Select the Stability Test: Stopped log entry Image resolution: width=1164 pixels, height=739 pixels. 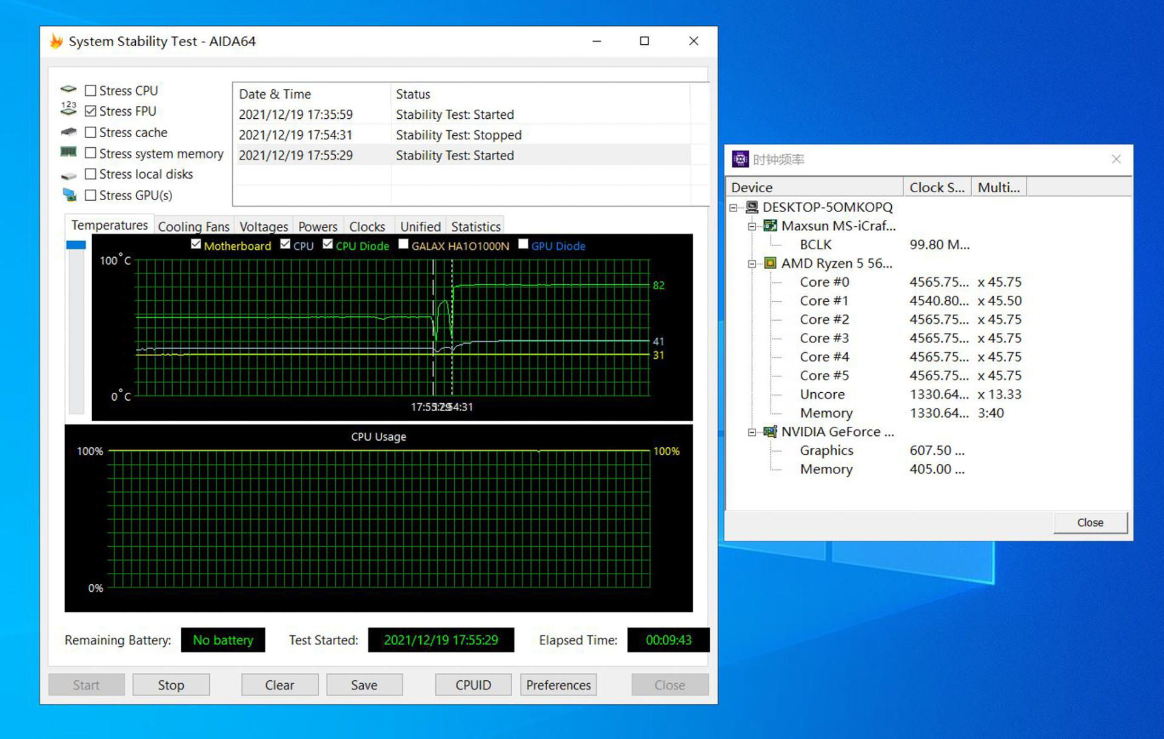[458, 135]
